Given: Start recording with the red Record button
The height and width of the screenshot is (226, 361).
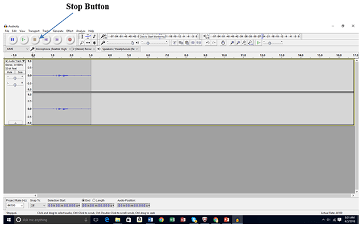Looking at the screenshot, I should tap(70, 40).
